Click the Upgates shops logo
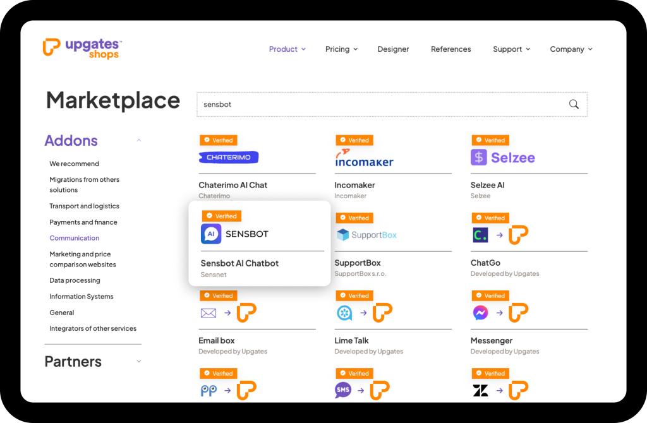The height and width of the screenshot is (423, 647). (x=82, y=49)
